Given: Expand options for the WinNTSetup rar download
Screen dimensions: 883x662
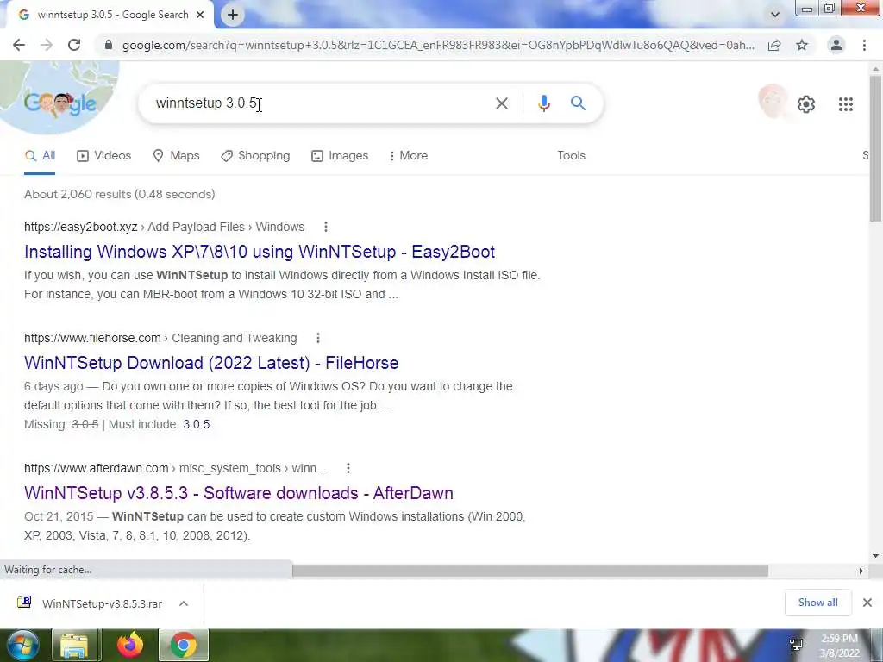Looking at the screenshot, I should pyautogui.click(x=184, y=603).
